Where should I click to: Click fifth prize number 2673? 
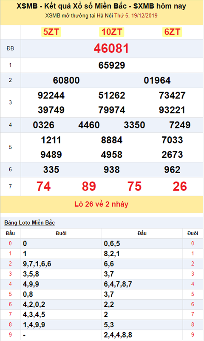click(x=172, y=155)
